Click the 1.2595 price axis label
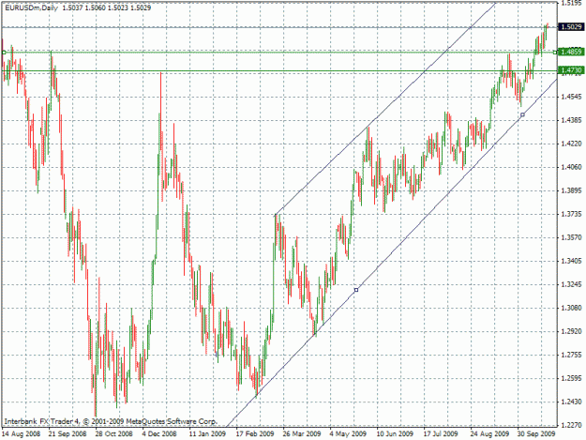This screenshot has width=586, height=440. [x=571, y=378]
